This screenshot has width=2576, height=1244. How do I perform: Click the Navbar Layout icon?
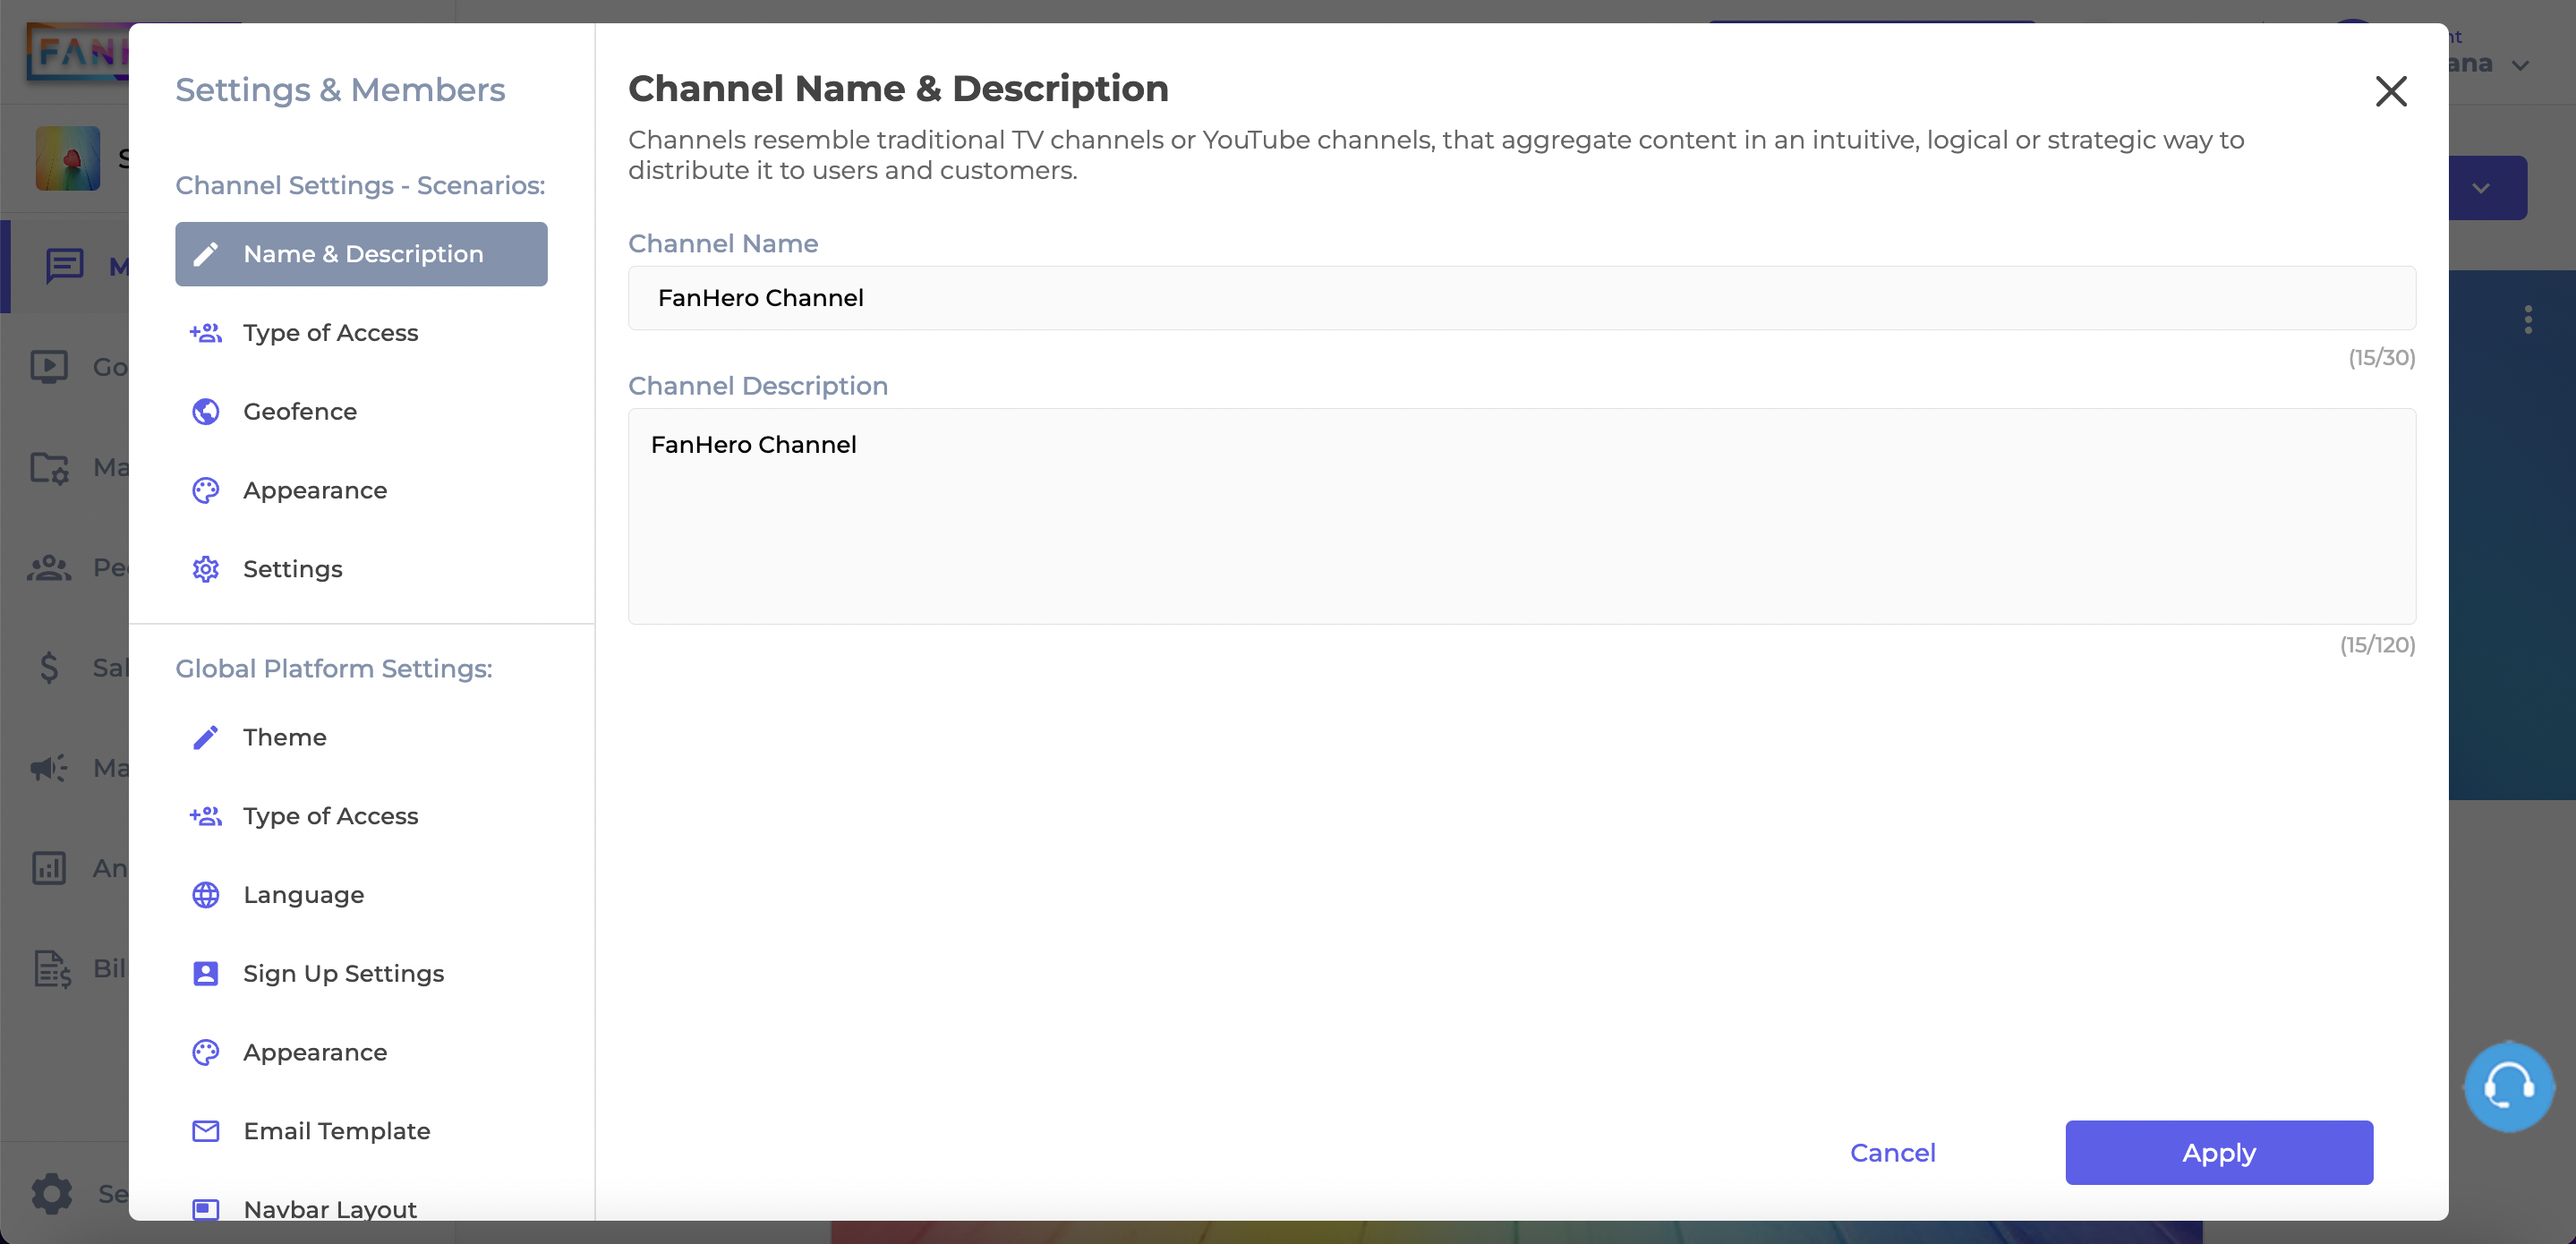click(x=206, y=1209)
